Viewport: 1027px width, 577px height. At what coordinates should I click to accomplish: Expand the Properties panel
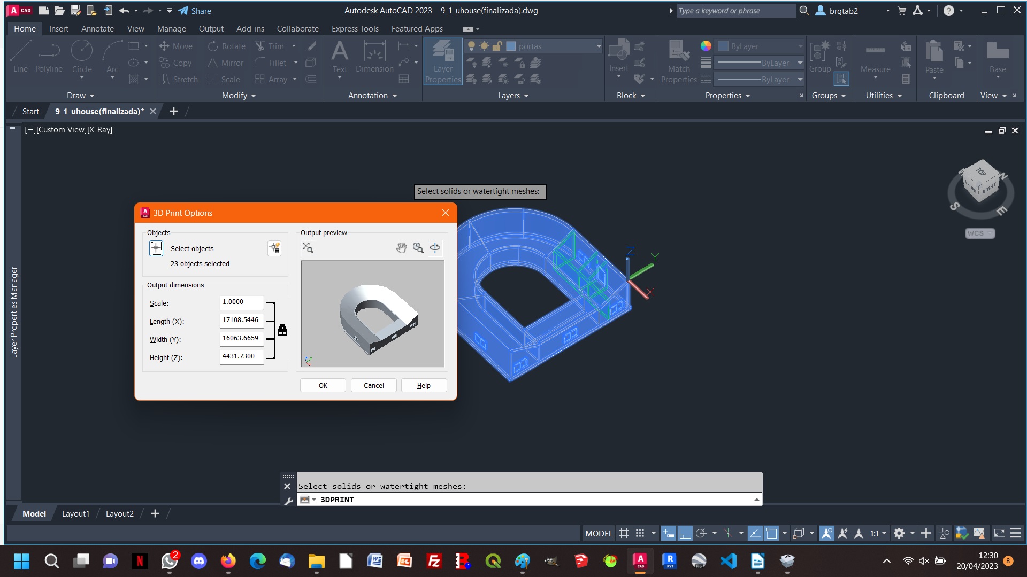point(728,96)
